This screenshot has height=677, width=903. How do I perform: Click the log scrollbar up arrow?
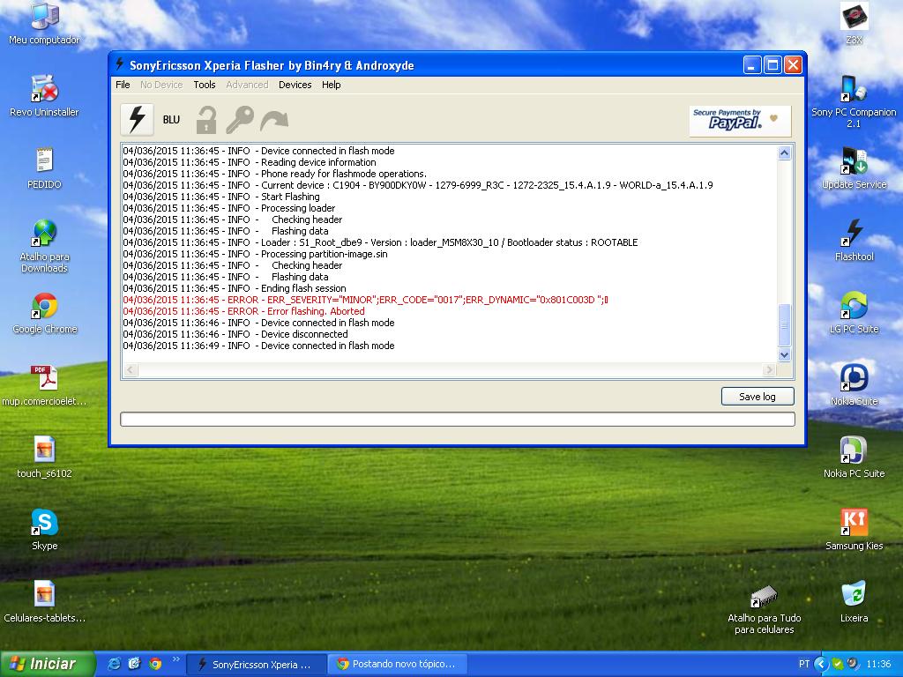click(784, 153)
